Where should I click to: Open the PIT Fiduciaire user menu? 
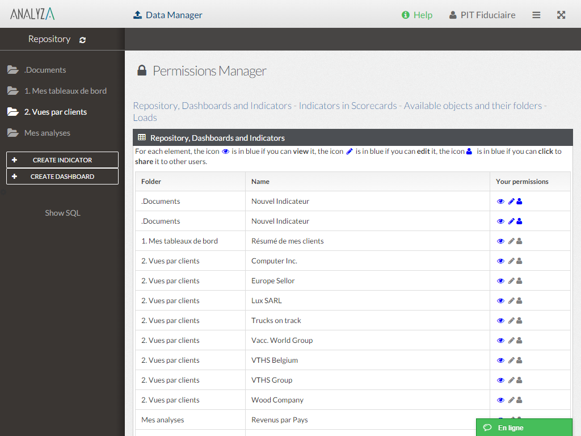(482, 15)
